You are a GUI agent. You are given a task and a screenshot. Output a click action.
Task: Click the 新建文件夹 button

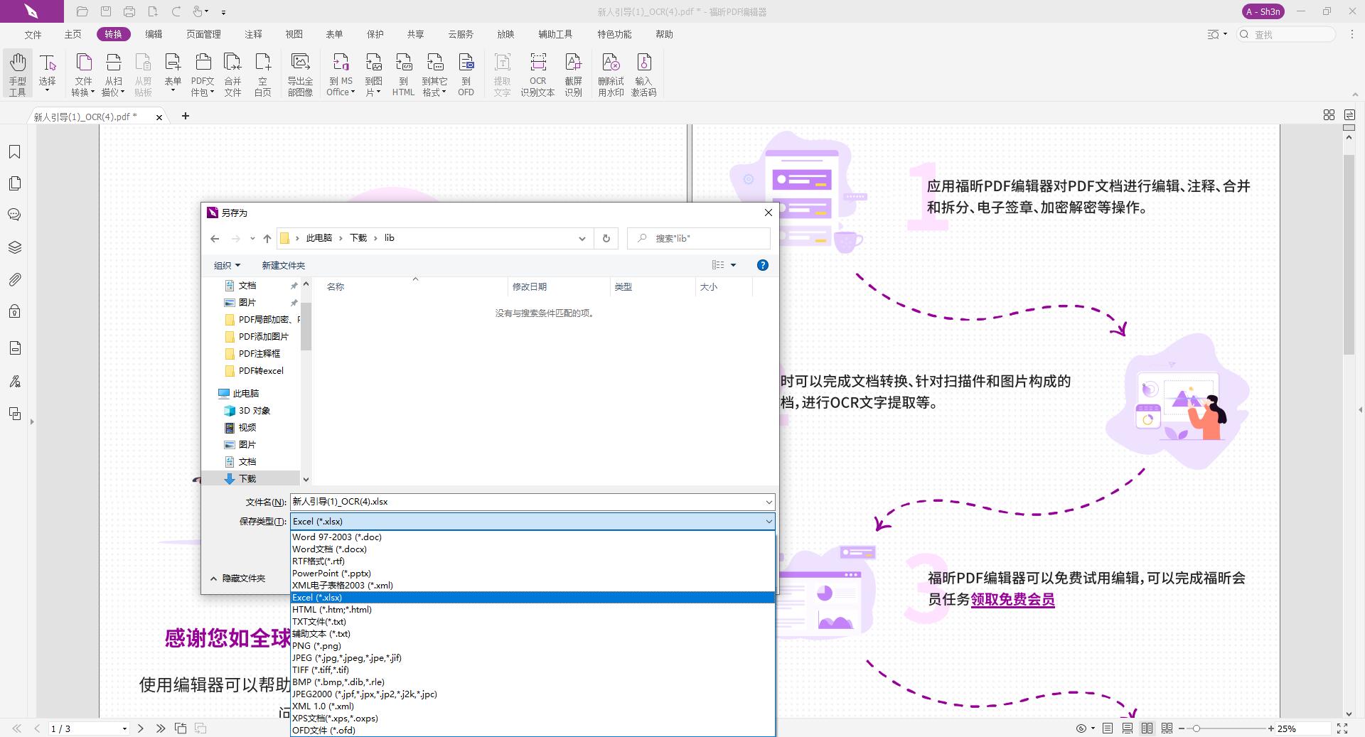tap(283, 264)
